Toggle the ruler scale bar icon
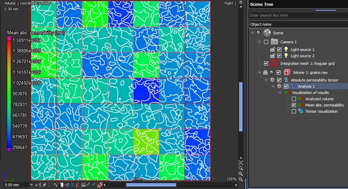 coord(83,185)
